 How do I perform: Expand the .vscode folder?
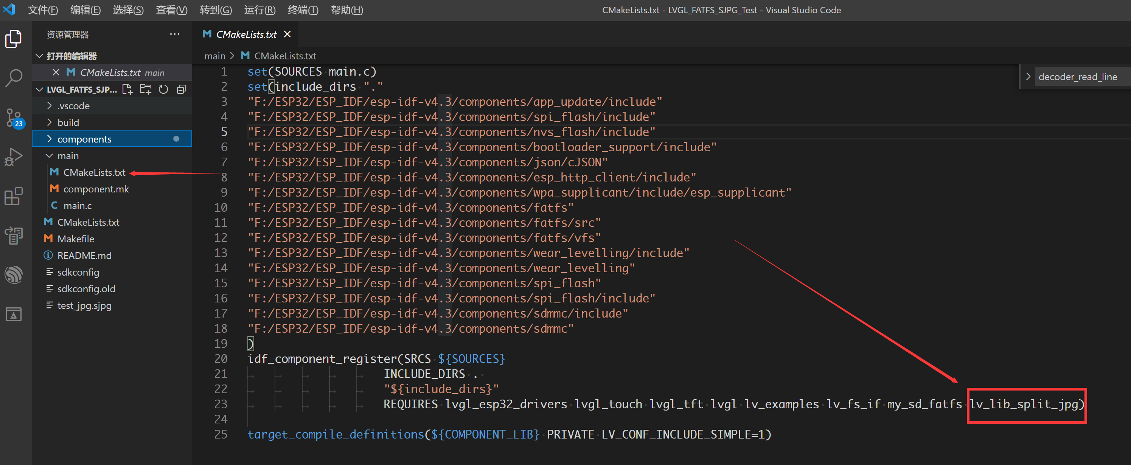click(x=73, y=106)
